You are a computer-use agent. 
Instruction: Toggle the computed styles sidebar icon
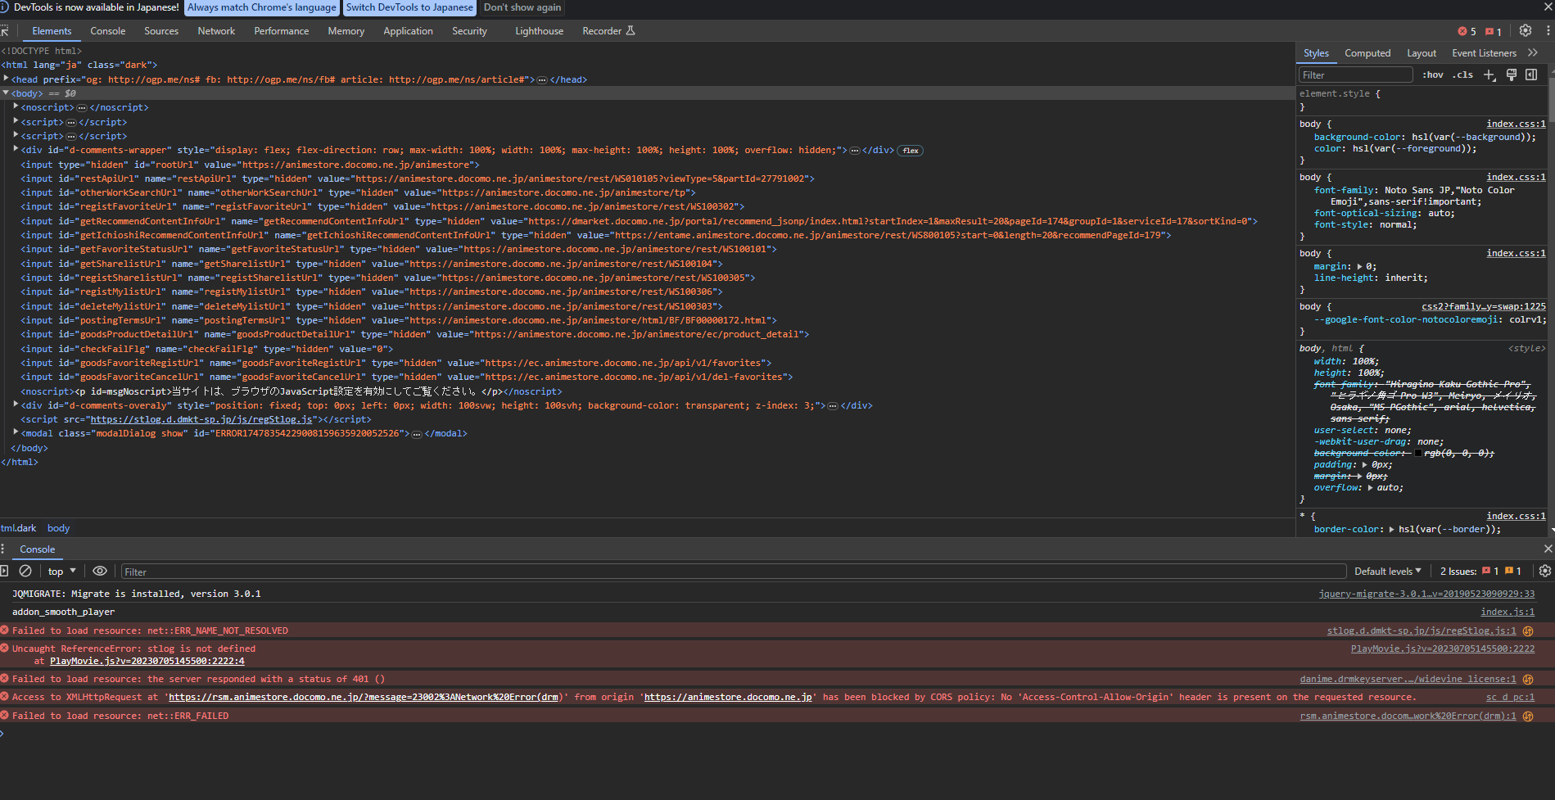[x=1531, y=75]
